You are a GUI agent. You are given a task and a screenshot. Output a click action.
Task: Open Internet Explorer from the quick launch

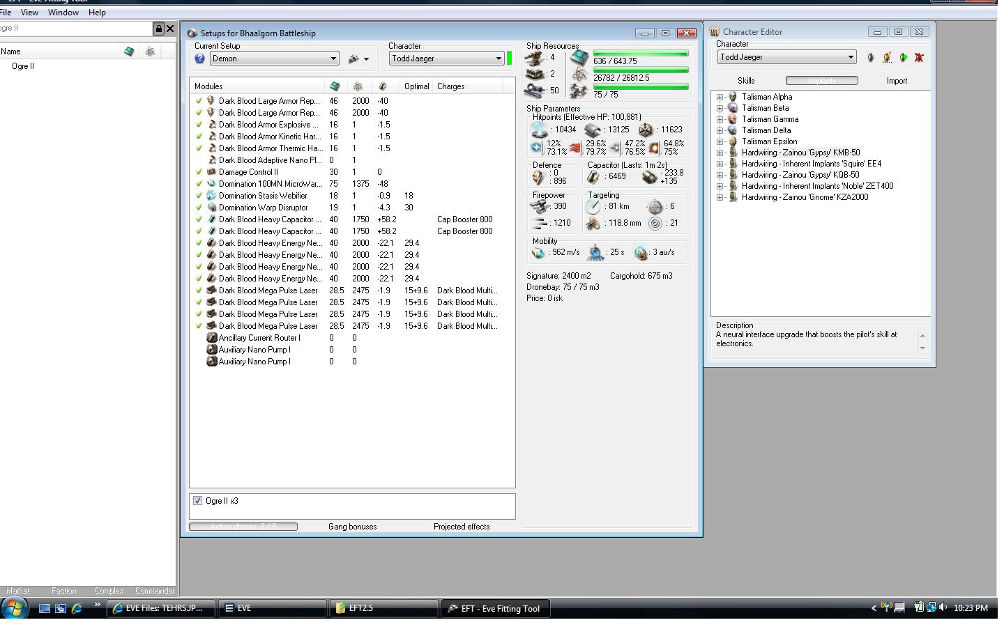click(x=77, y=608)
